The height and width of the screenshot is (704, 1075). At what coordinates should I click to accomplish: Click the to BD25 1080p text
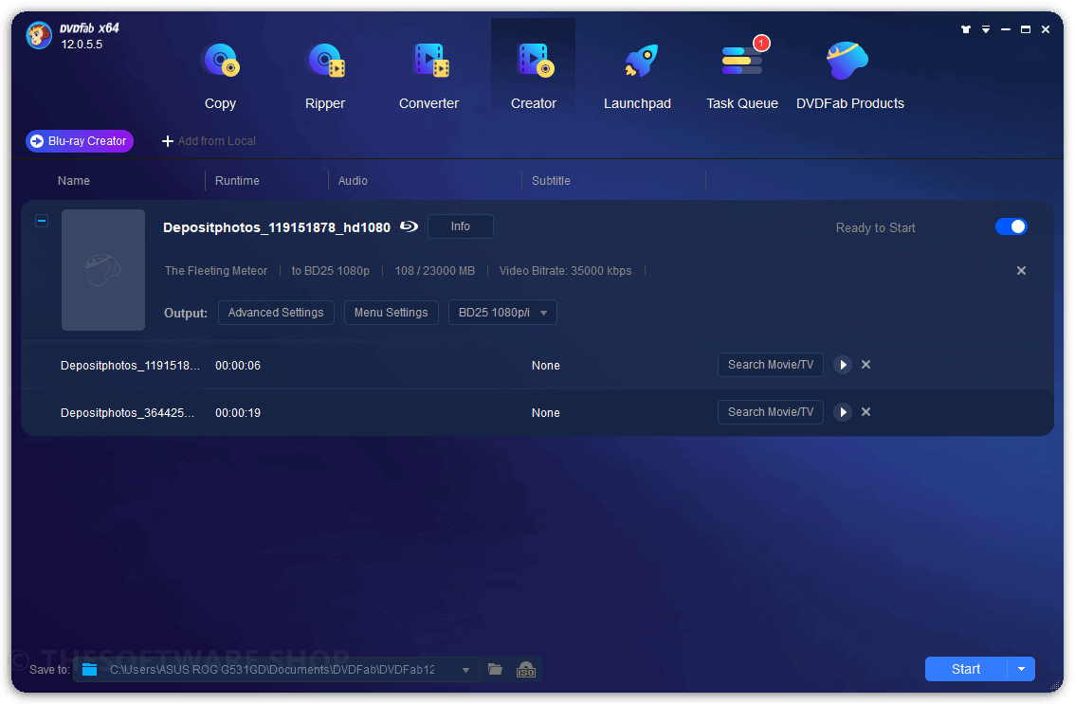[x=331, y=271]
